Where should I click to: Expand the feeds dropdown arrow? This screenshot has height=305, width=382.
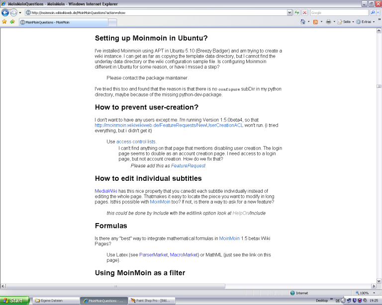[321, 22]
